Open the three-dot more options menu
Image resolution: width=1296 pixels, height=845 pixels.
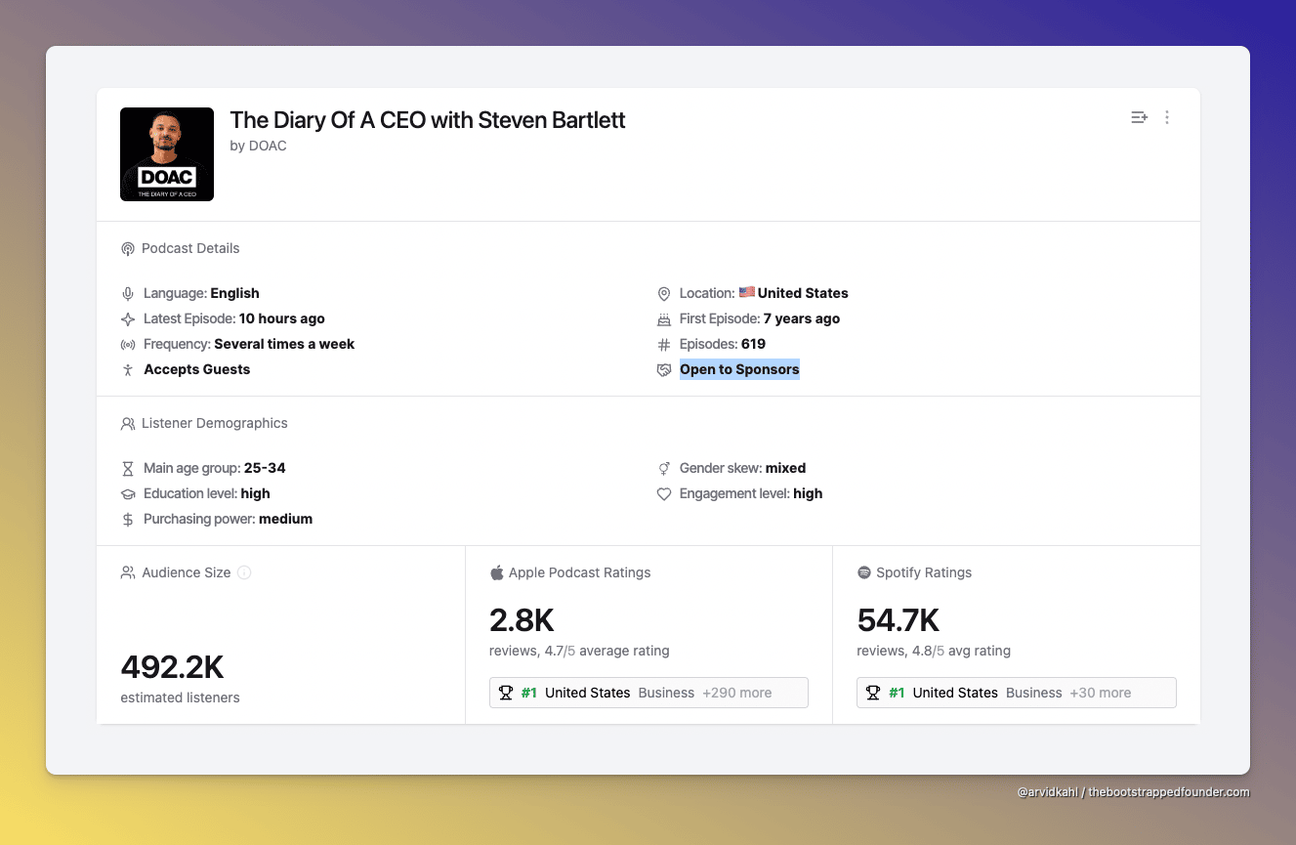[x=1167, y=117]
